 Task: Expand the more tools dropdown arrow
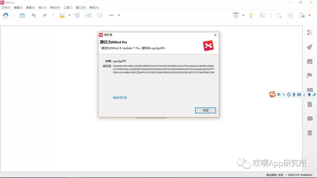point(119,15)
